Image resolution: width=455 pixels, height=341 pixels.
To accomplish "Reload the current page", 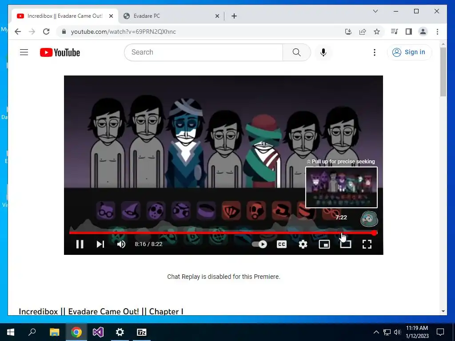I will pos(46,32).
